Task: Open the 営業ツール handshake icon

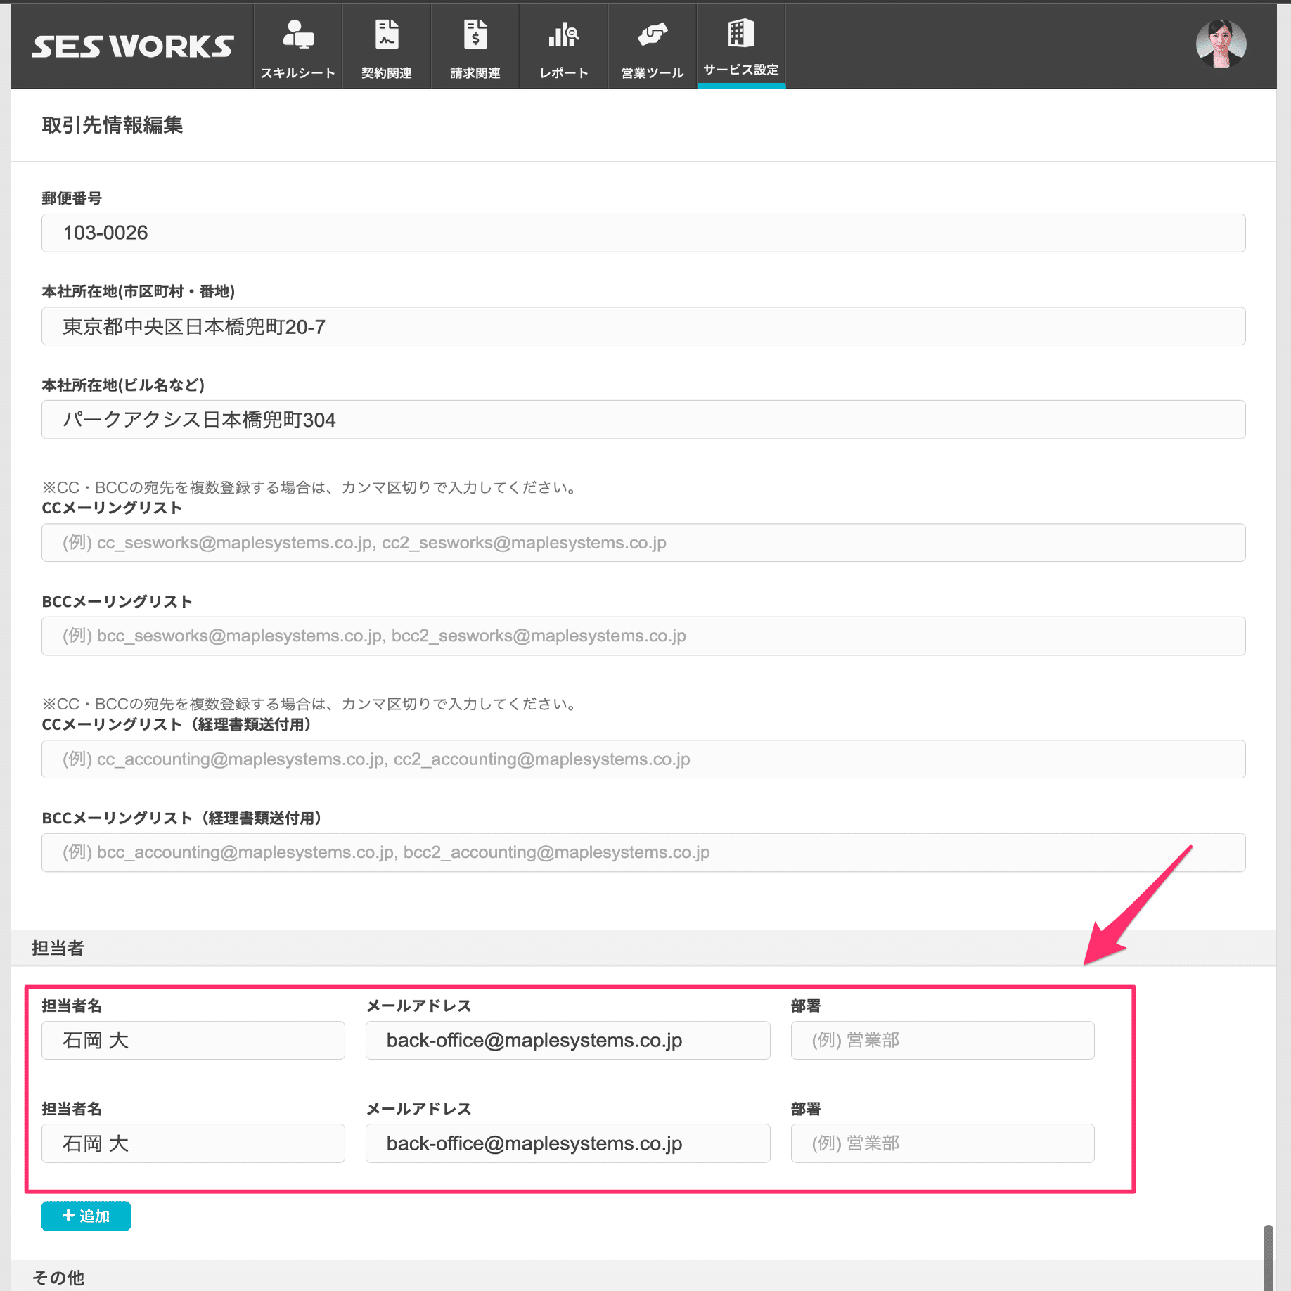Action: coord(652,35)
